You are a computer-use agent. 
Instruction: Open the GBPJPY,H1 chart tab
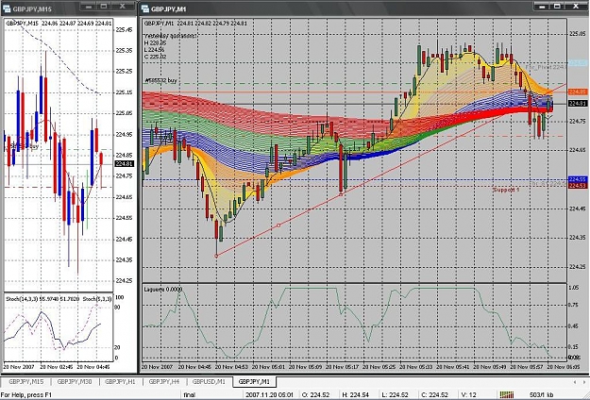(x=120, y=382)
